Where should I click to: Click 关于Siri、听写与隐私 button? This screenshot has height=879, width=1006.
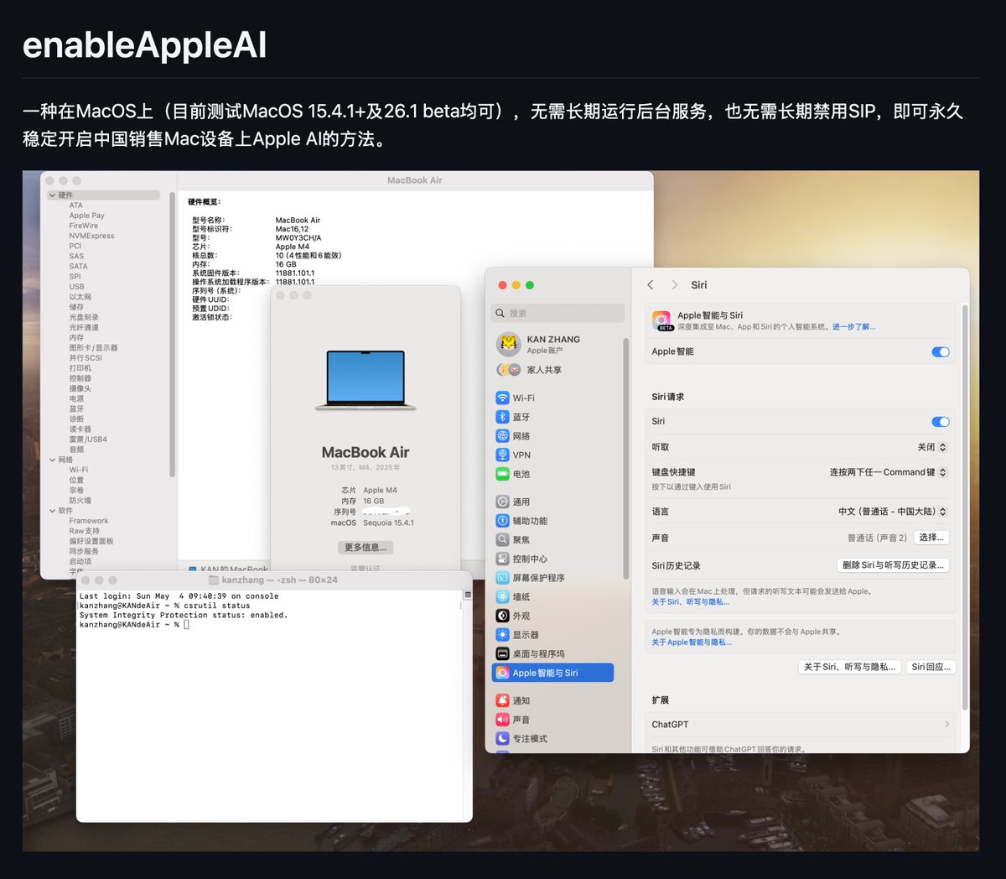(850, 667)
